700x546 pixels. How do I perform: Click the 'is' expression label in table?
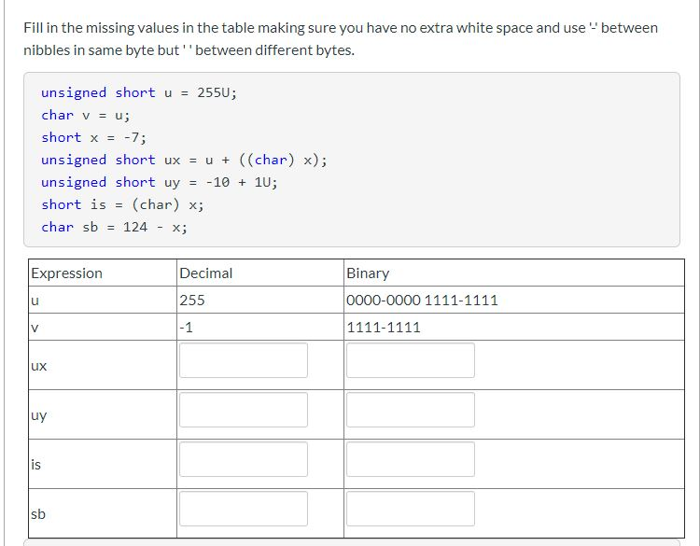35,465
